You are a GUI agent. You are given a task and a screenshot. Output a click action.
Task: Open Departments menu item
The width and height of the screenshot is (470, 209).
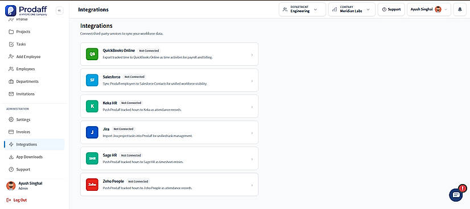(x=34, y=82)
